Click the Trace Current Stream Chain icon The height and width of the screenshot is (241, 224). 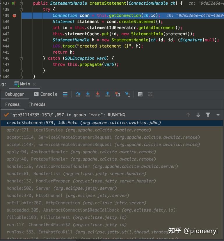(x=150, y=94)
